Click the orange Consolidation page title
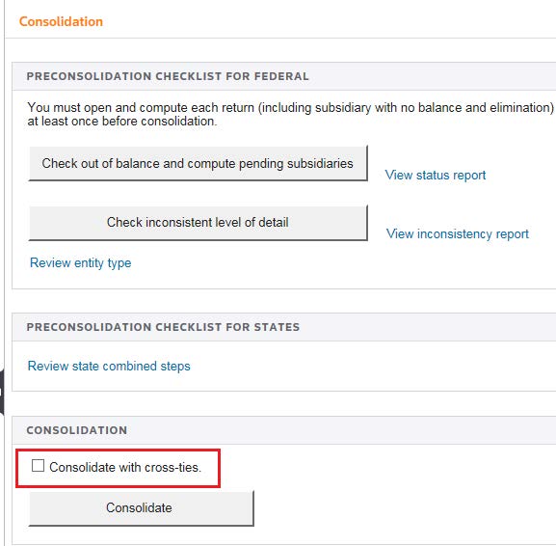 61,21
